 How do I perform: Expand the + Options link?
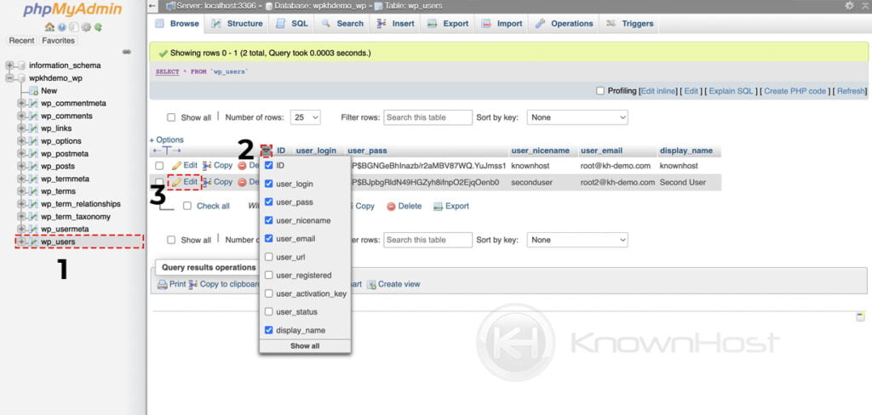tap(167, 140)
